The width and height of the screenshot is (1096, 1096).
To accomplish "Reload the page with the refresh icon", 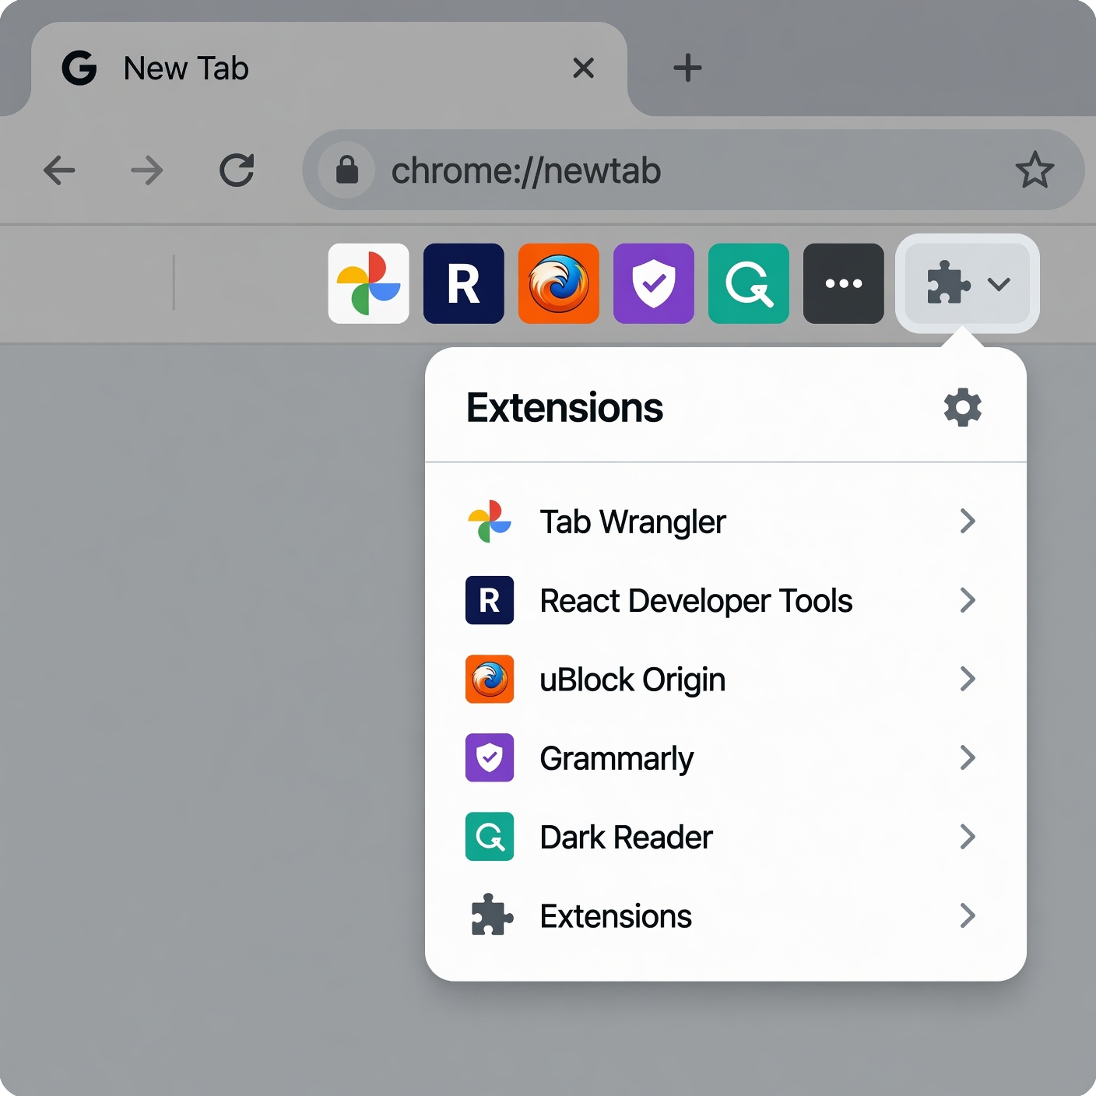I will (x=237, y=170).
